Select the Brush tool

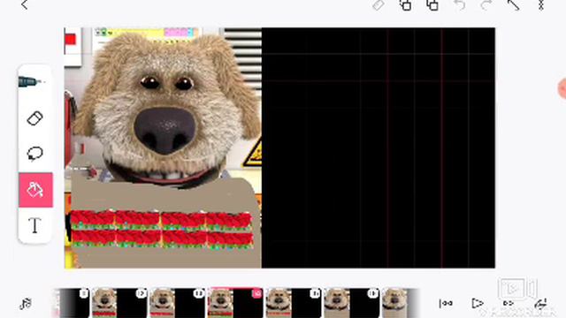click(35, 82)
